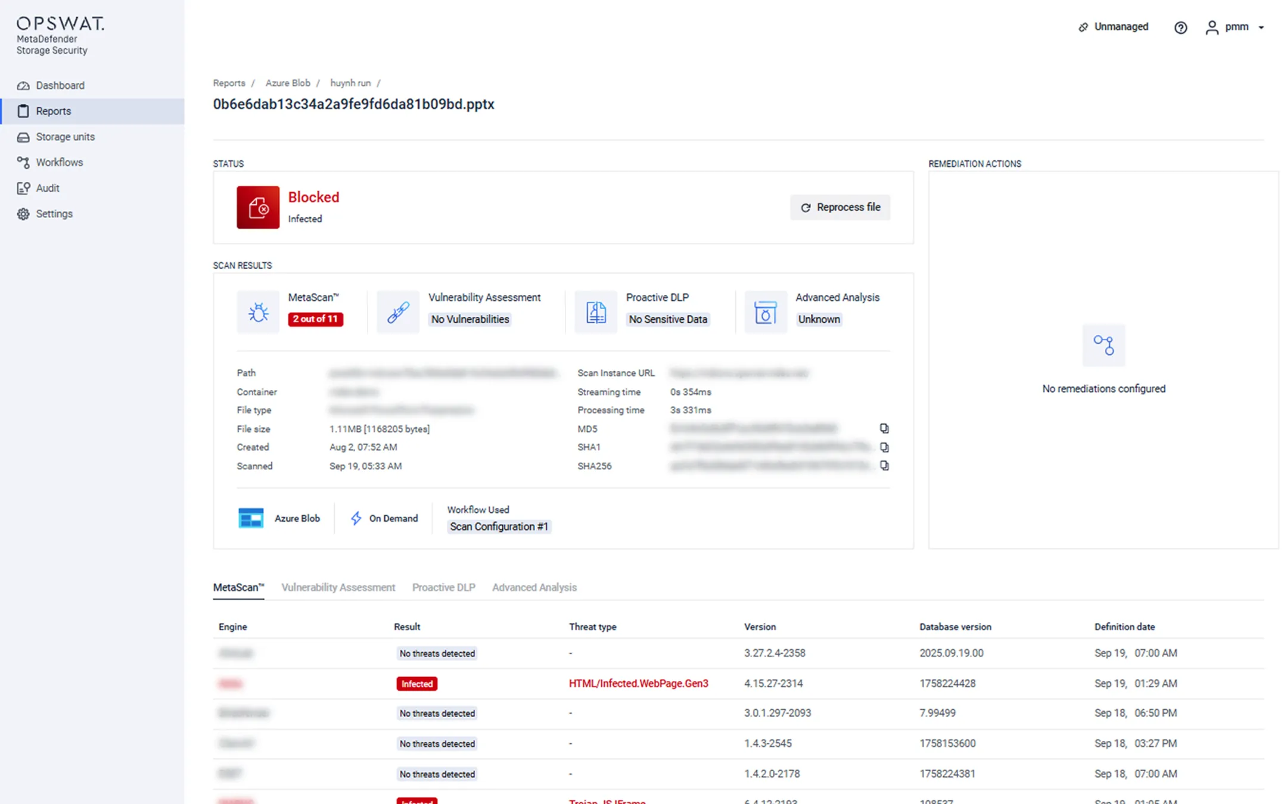
Task: Select Reports in the sidebar
Action: [54, 111]
